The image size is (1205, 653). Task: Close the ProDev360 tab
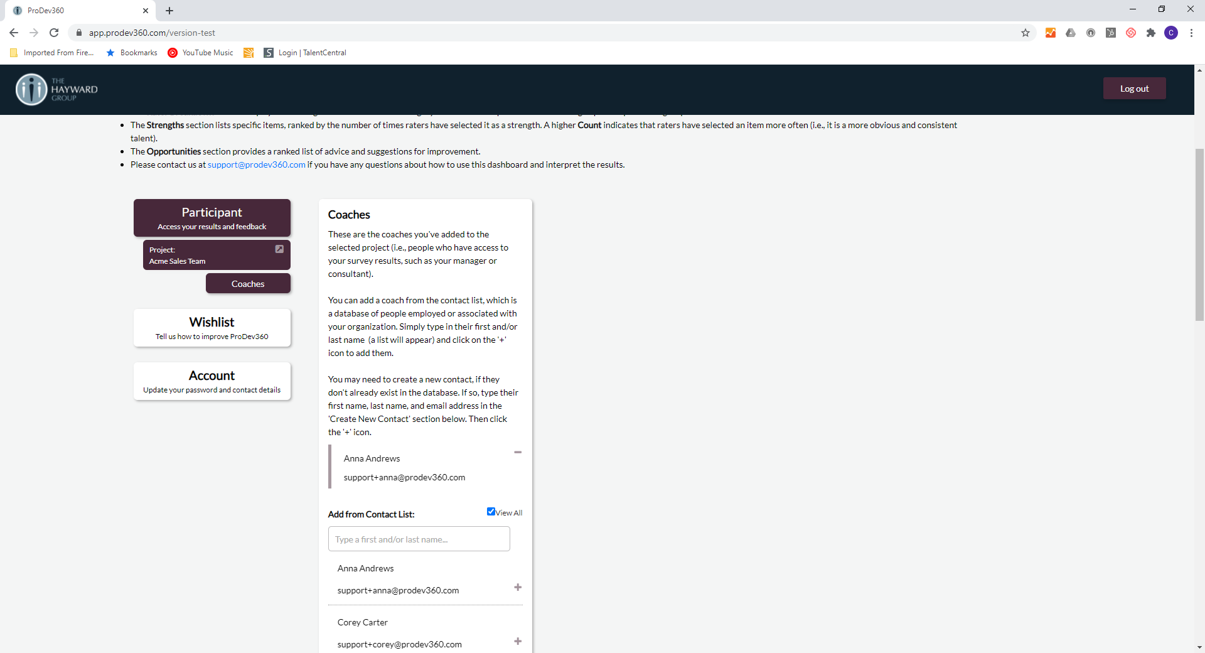[x=146, y=11]
